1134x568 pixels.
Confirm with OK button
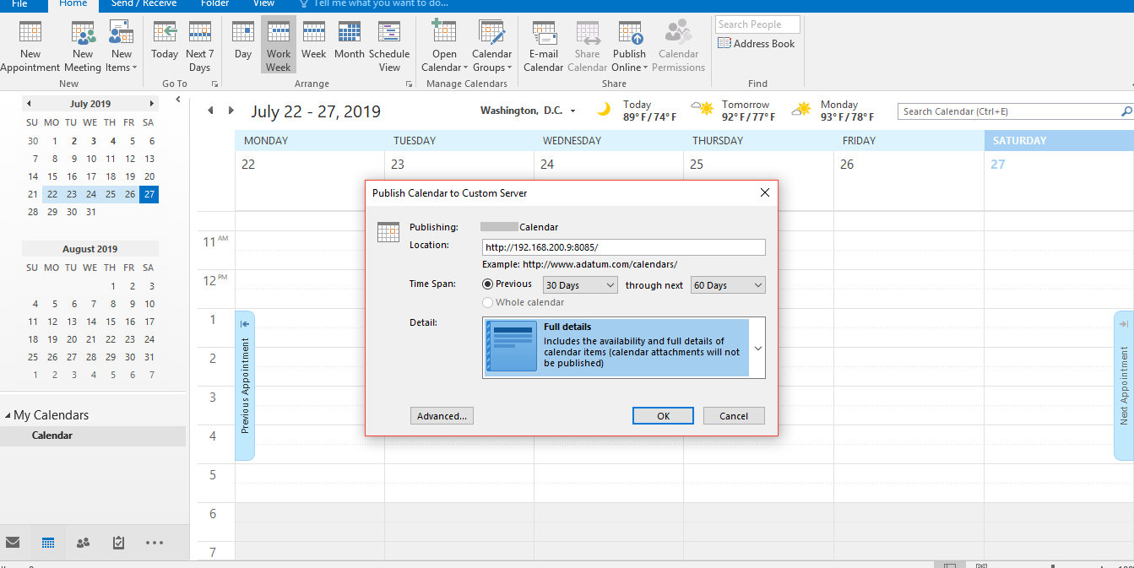(663, 416)
